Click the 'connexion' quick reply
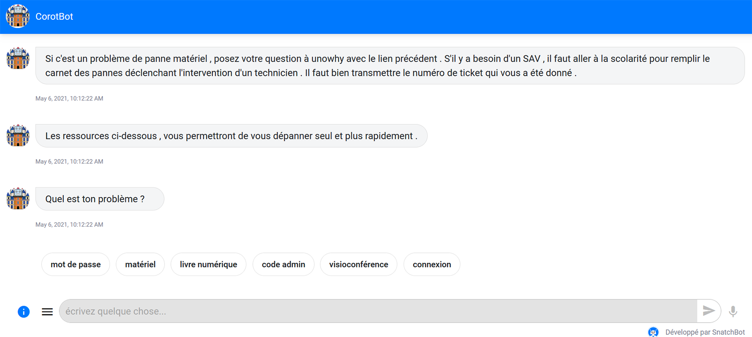752x337 pixels. [432, 265]
